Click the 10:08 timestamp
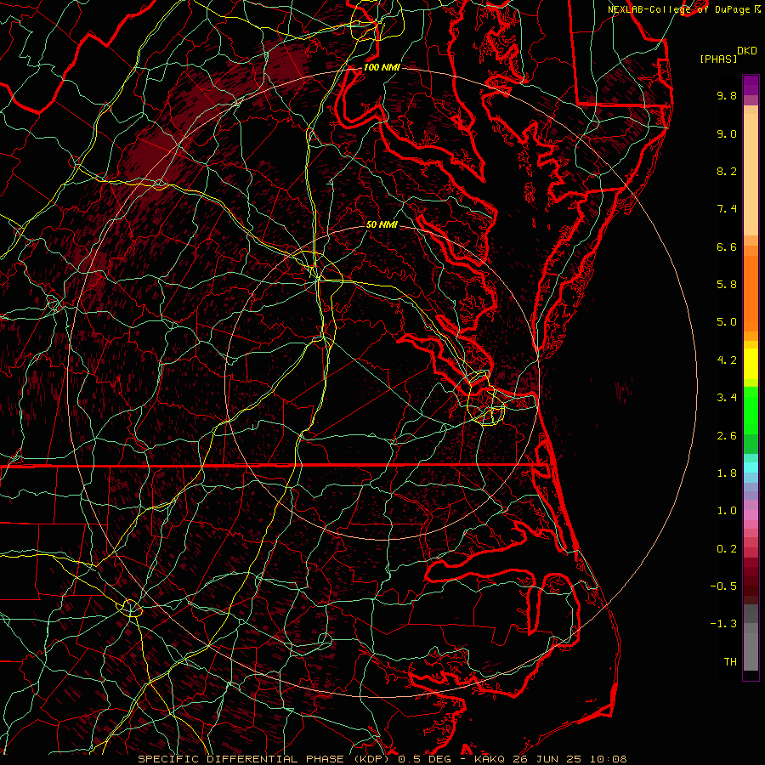The height and width of the screenshot is (765, 765). (x=608, y=759)
